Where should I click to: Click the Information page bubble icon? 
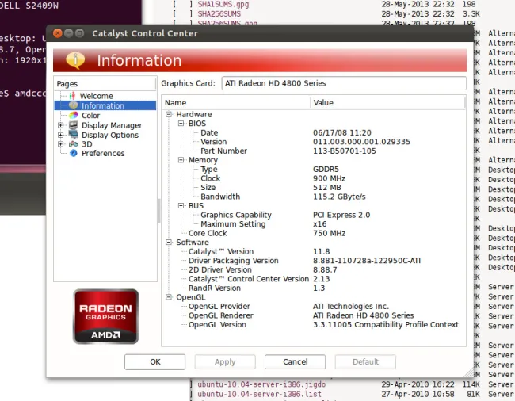click(x=73, y=105)
